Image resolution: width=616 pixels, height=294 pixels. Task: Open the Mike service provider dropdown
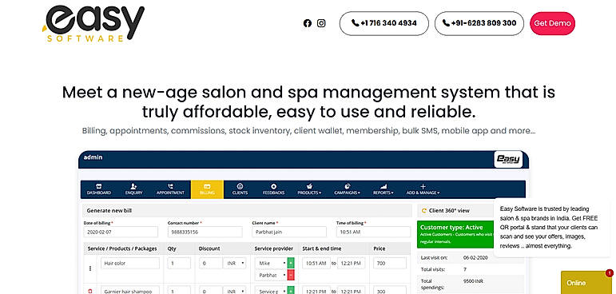[x=271, y=263]
